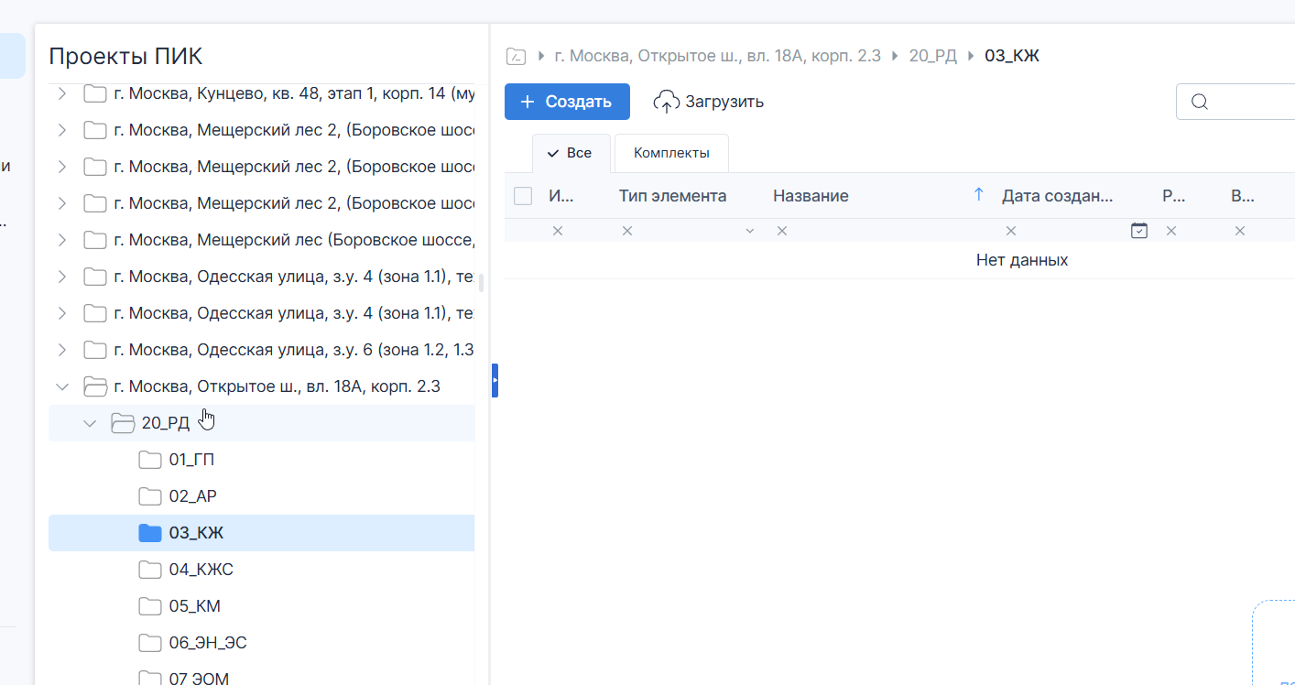The image size is (1295, 685).
Task: Click the search field at the top right
Action: pyautogui.click(x=1235, y=102)
